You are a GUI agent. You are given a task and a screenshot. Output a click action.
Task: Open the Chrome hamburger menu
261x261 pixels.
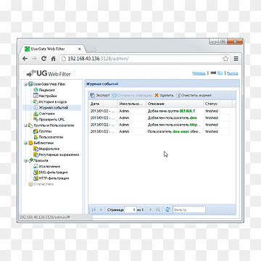click(236, 59)
